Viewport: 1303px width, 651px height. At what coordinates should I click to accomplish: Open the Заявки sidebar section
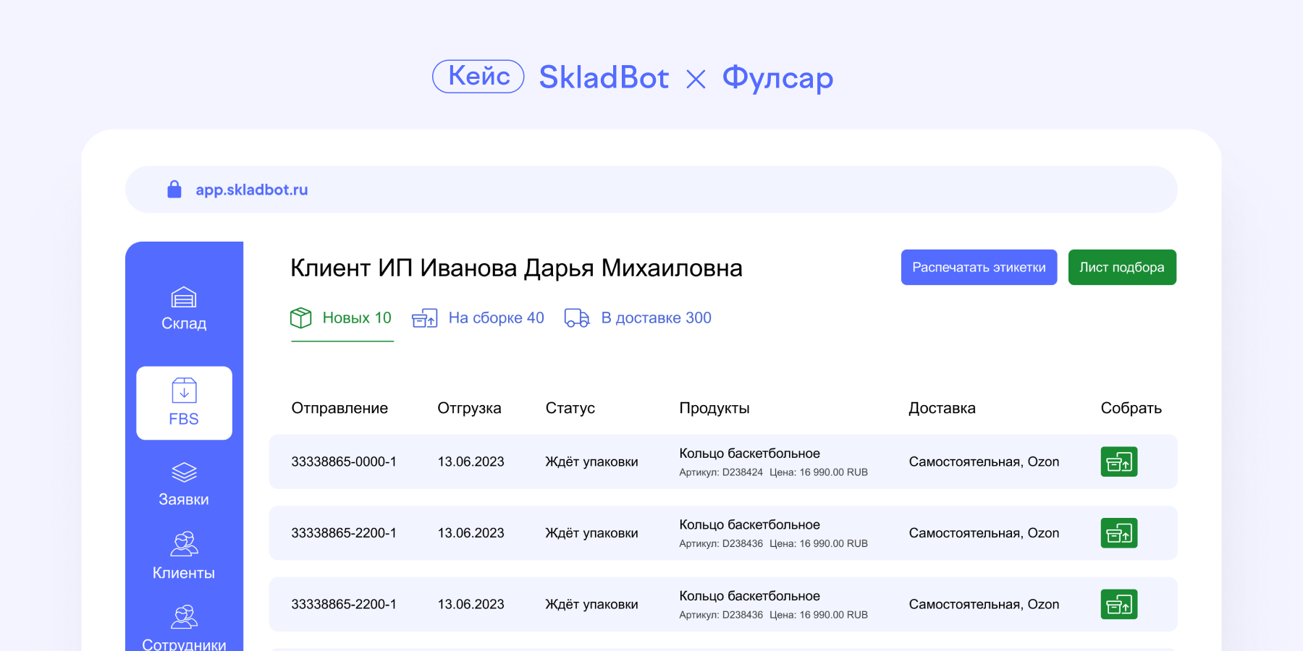point(184,485)
